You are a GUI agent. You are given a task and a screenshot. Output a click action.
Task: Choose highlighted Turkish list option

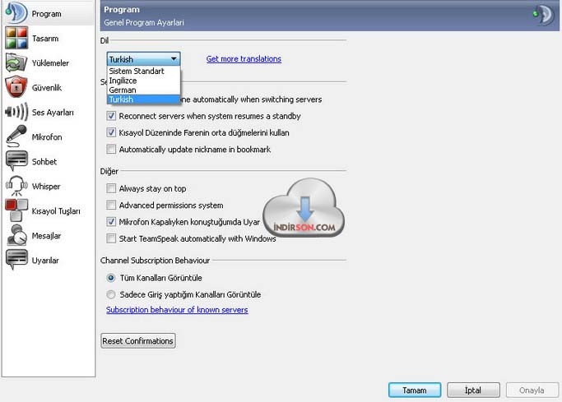click(143, 99)
